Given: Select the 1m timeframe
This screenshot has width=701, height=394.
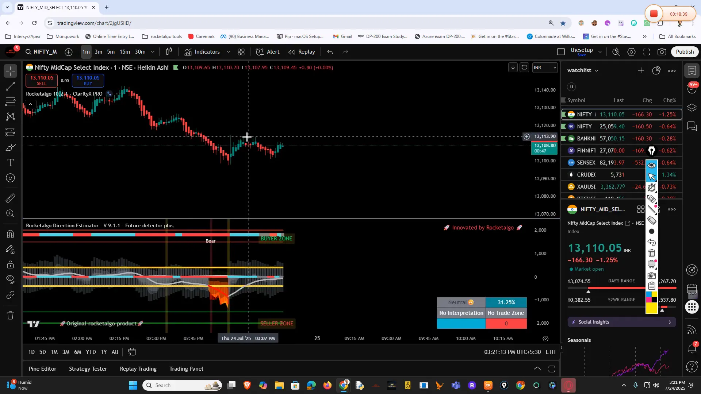Looking at the screenshot, I should click(x=86, y=52).
